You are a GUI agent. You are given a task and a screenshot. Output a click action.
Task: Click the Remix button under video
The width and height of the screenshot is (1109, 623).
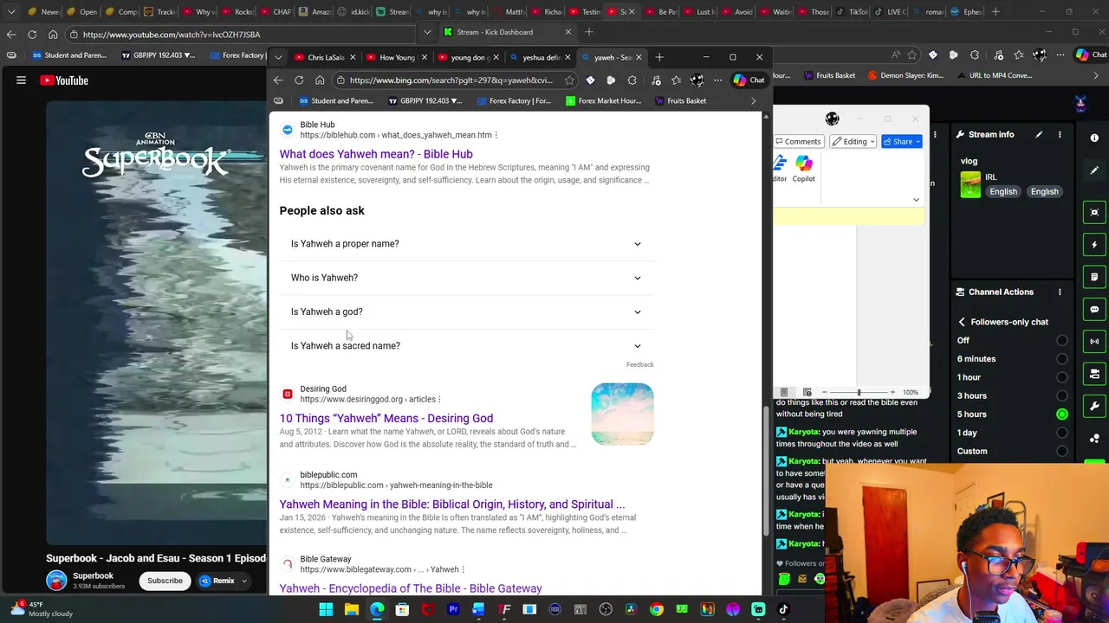[217, 581]
